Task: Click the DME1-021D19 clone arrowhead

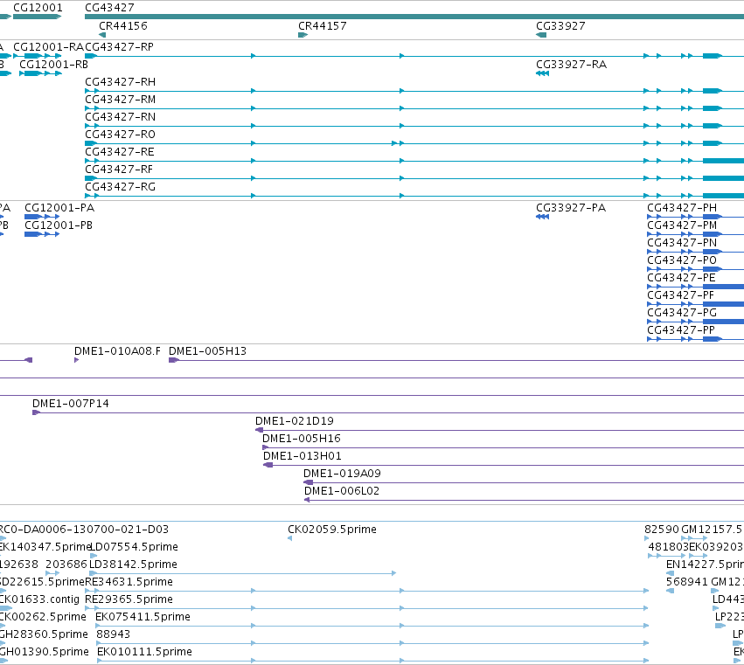Action: pyautogui.click(x=259, y=430)
